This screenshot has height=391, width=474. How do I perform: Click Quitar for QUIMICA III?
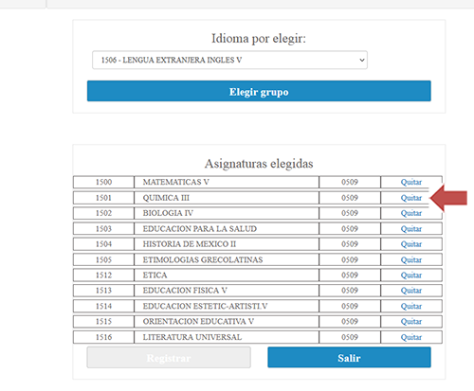click(x=411, y=198)
